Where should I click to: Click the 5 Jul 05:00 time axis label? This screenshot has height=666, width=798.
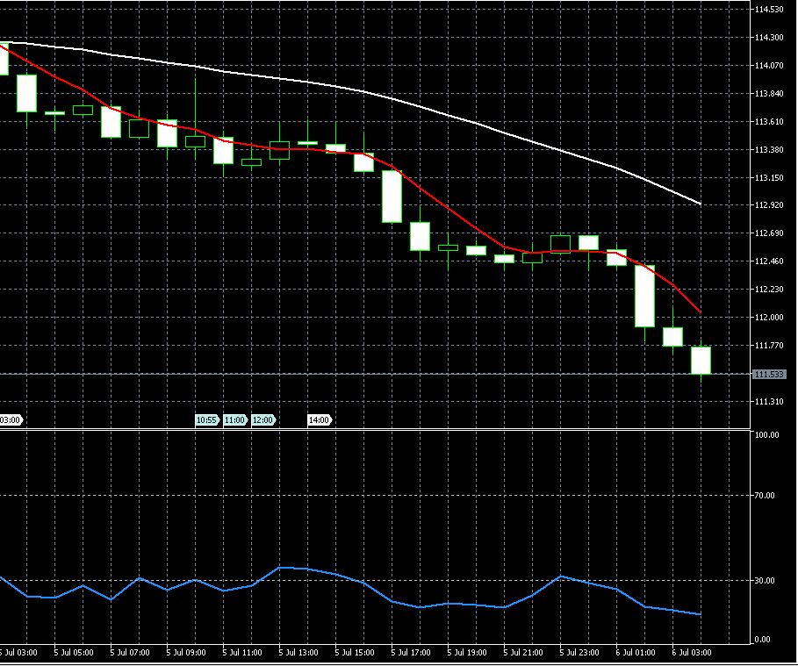pyautogui.click(x=74, y=653)
